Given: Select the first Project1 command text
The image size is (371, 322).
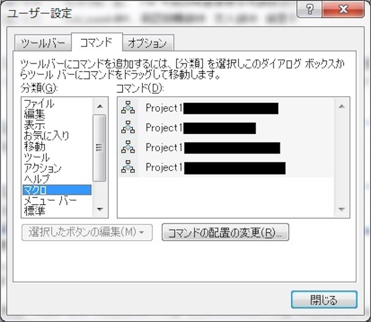Looking at the screenshot, I should [164, 108].
